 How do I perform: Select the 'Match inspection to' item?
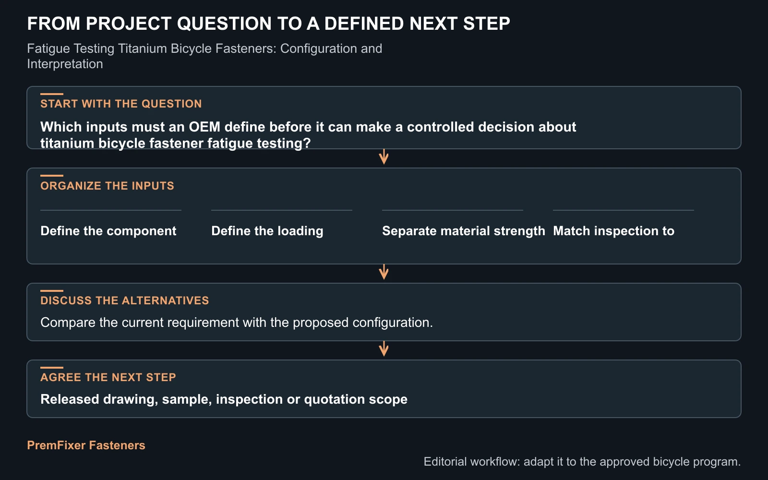[x=614, y=231]
